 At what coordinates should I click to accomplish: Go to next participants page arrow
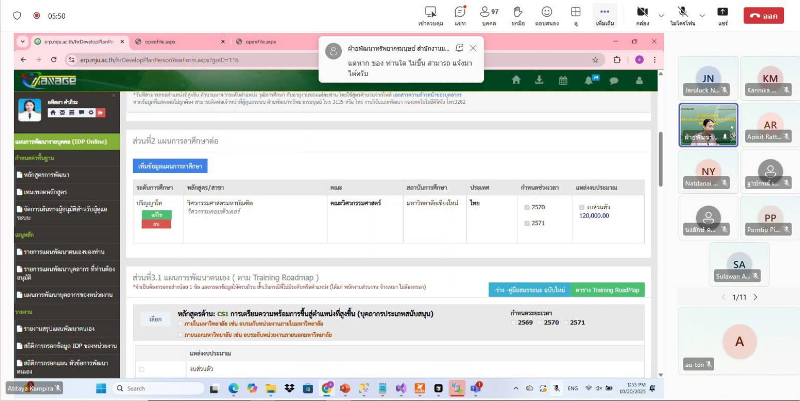[755, 297]
